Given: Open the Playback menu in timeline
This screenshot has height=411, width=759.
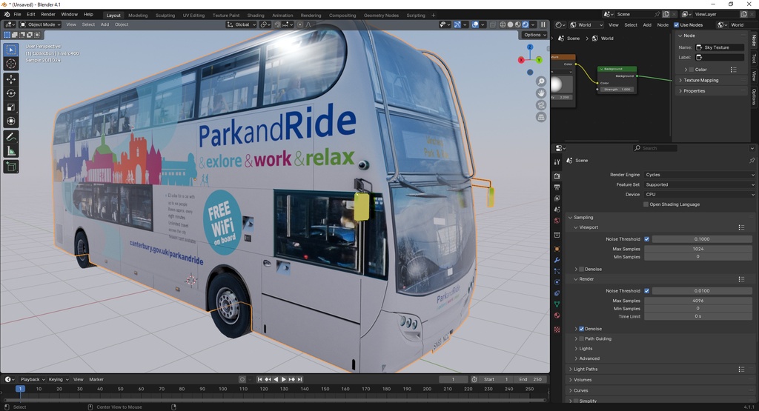Looking at the screenshot, I should (32, 380).
